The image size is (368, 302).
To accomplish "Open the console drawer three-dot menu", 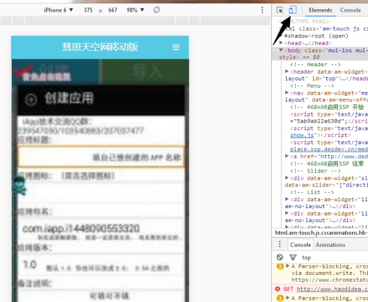I will click(280, 244).
